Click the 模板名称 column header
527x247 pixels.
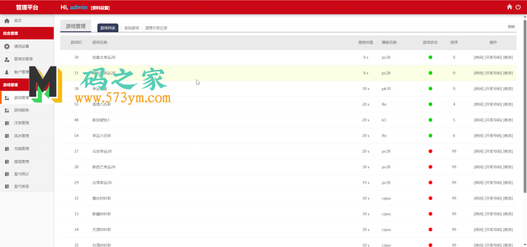point(389,43)
